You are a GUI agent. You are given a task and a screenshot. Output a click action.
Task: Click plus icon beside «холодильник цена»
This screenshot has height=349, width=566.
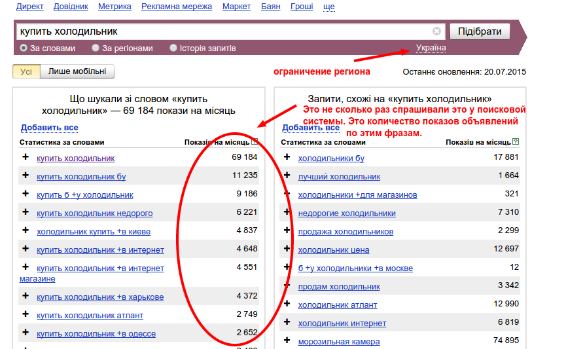pos(287,249)
